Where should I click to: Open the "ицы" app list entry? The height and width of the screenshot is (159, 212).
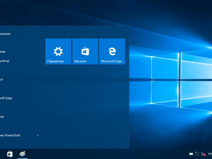coord(3,51)
